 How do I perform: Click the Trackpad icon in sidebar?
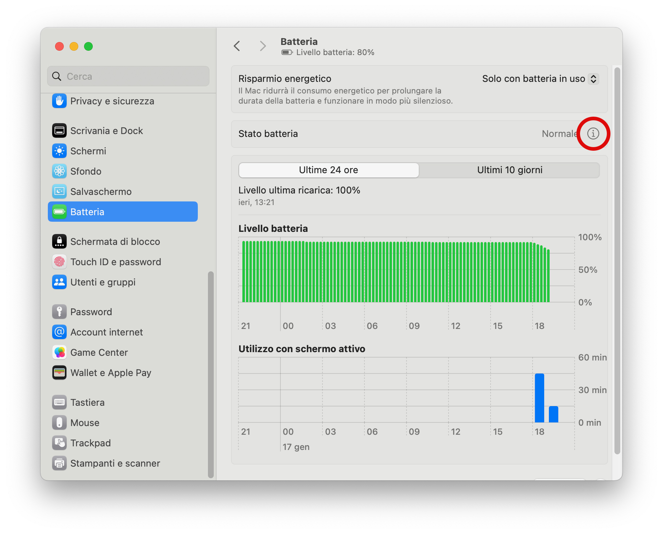[x=59, y=443]
